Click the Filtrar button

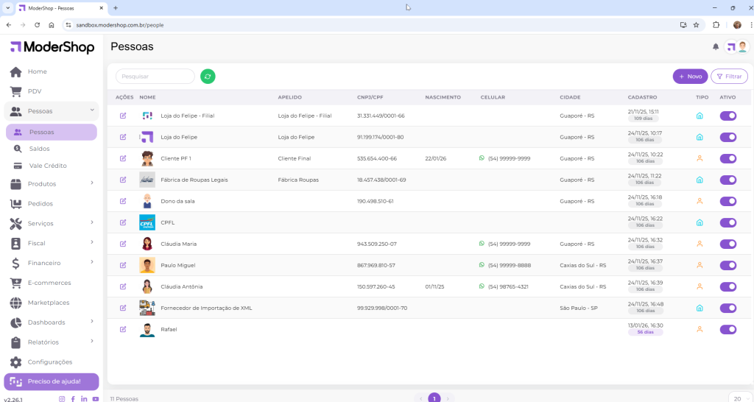(x=729, y=77)
